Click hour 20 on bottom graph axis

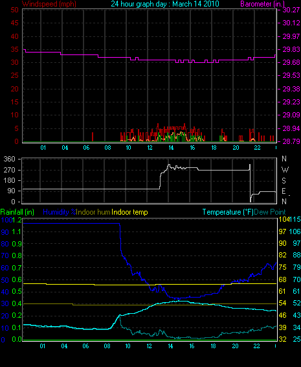coord(235,346)
